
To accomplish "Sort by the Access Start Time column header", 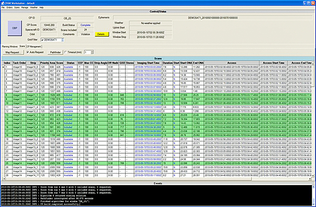I will pyautogui.click(x=273, y=63).
